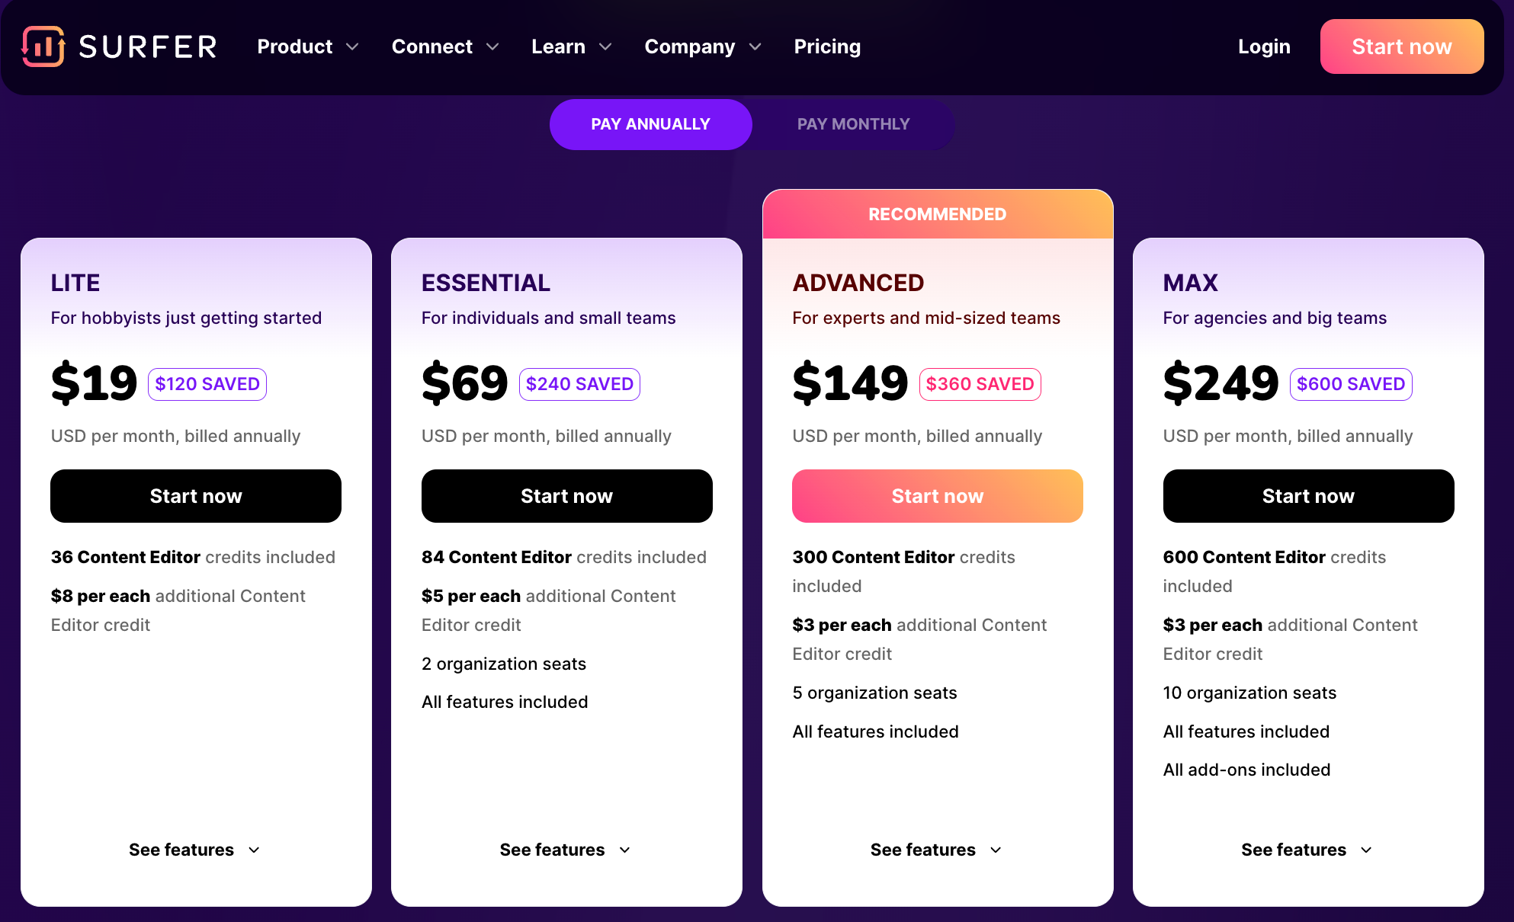The width and height of the screenshot is (1514, 922).
Task: Click Start now on the Essential plan
Action: tap(566, 495)
